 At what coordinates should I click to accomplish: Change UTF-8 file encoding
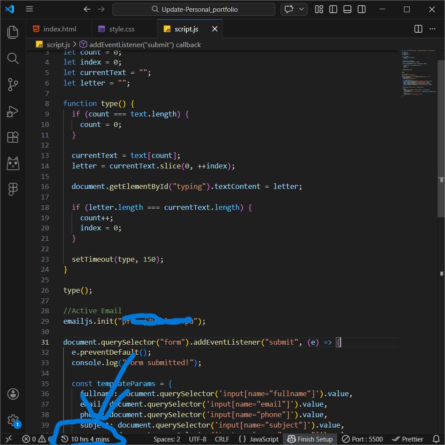(198, 439)
